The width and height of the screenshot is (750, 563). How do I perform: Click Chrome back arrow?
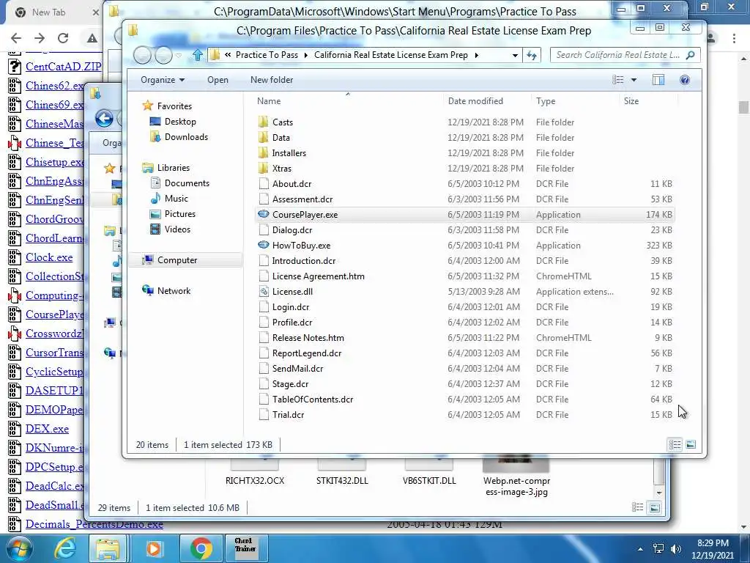pyautogui.click(x=16, y=38)
